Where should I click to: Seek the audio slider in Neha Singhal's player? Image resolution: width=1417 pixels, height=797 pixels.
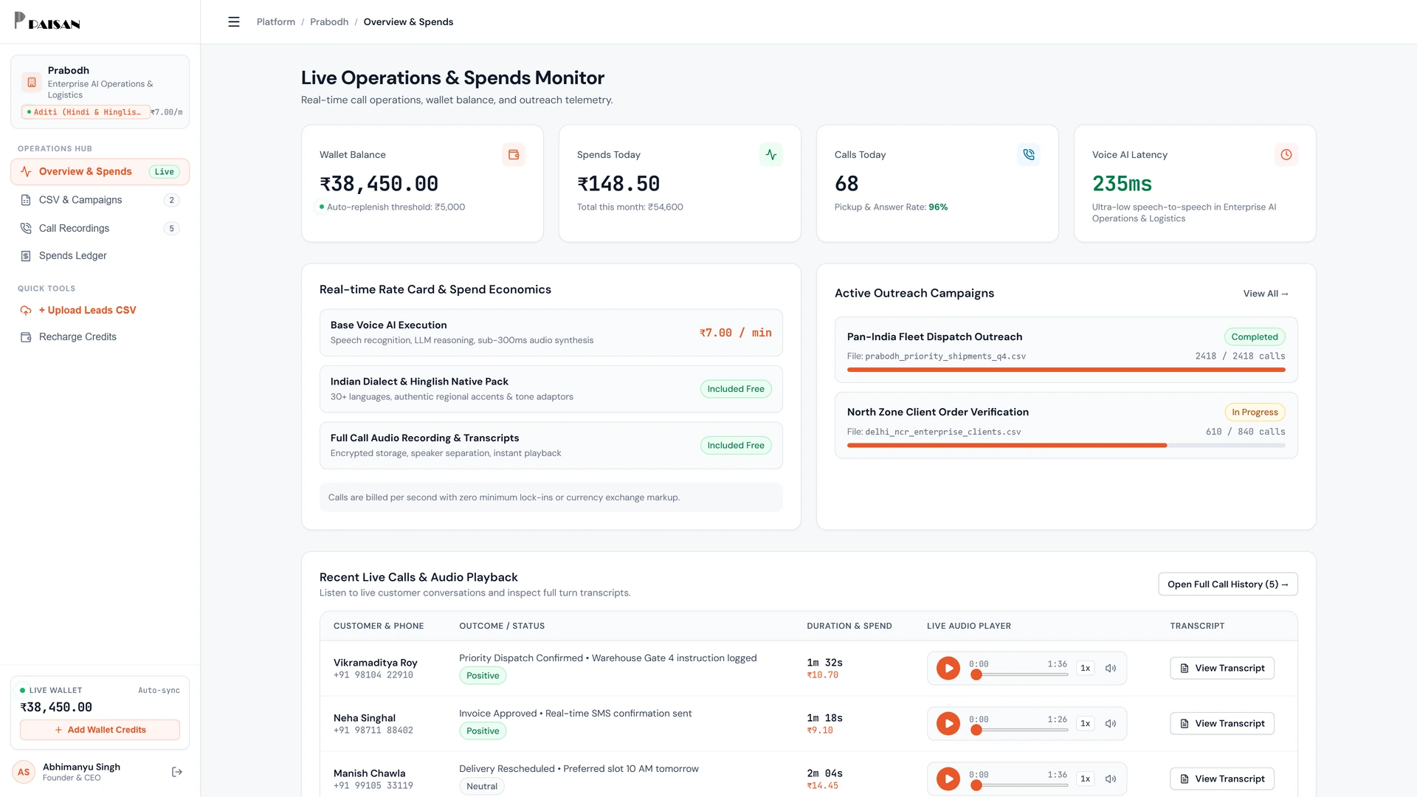coord(1019,730)
